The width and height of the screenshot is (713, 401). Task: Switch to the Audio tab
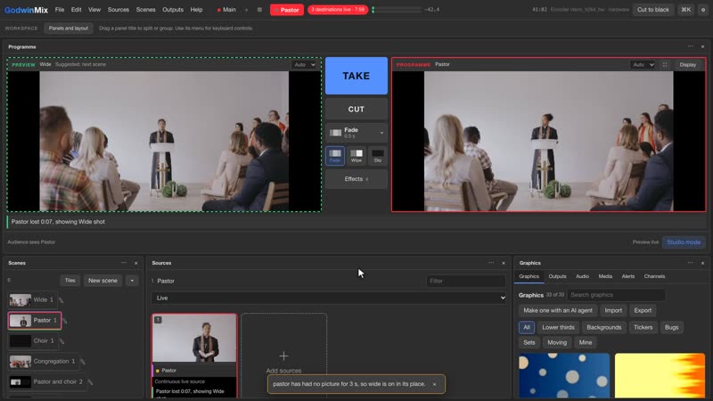pos(582,276)
